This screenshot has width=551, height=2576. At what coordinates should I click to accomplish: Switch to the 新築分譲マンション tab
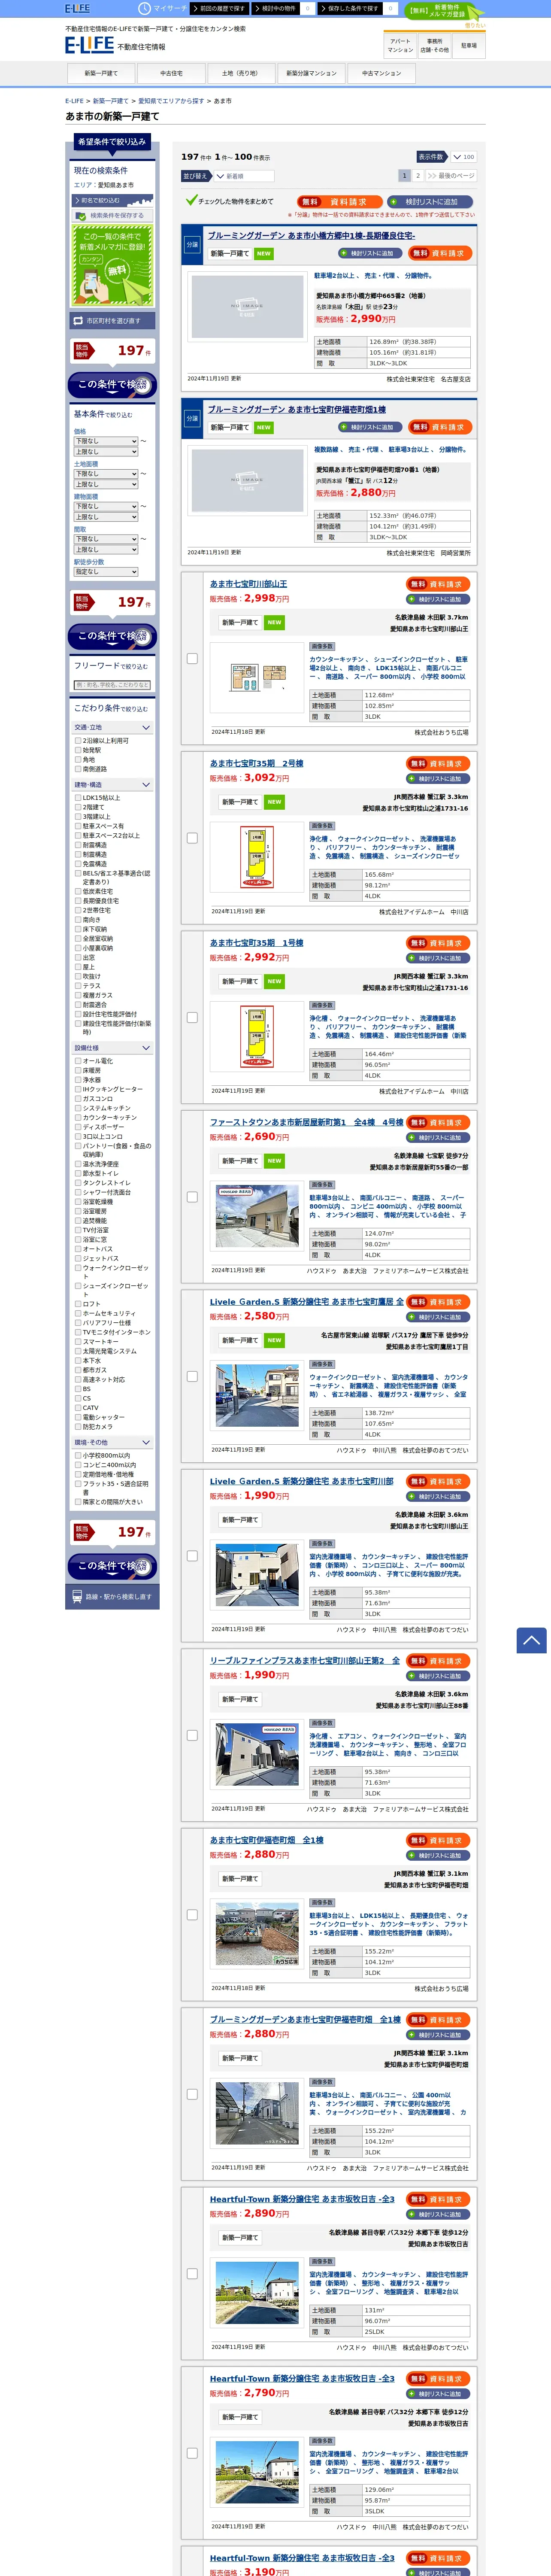(311, 73)
